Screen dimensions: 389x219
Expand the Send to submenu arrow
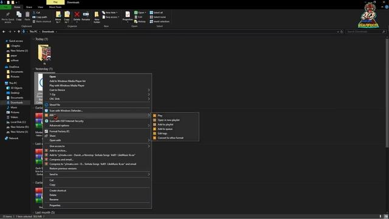coord(148,175)
